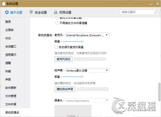
Task: Click the gear icon of 基本设置
Action: 7,12
